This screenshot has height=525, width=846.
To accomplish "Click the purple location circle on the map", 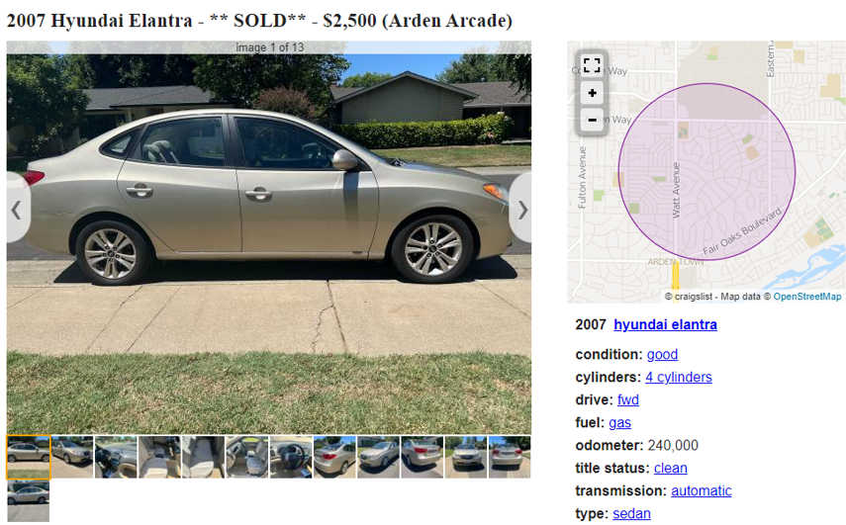I will point(706,171).
